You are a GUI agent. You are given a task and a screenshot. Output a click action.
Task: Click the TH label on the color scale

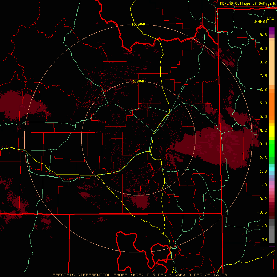coord(264,240)
